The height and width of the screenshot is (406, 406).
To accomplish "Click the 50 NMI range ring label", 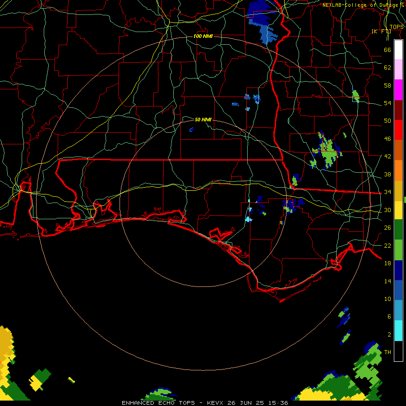I will pyautogui.click(x=203, y=120).
